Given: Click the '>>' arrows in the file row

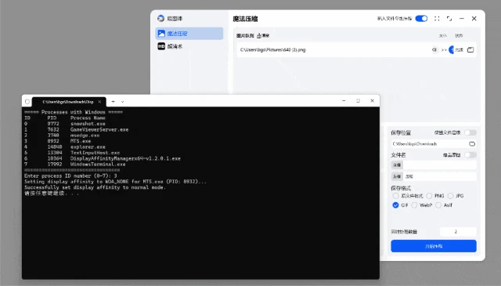Looking at the screenshot, I should (x=444, y=50).
